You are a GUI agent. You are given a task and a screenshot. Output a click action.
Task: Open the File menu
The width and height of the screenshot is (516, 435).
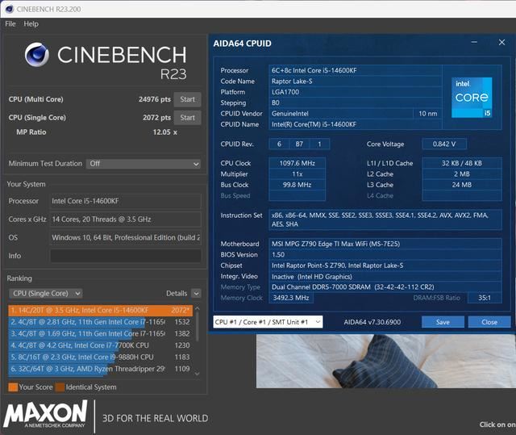point(10,24)
